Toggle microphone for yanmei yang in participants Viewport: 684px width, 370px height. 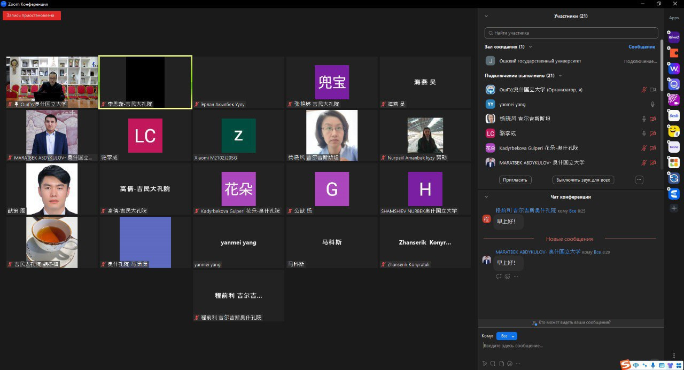coord(652,105)
